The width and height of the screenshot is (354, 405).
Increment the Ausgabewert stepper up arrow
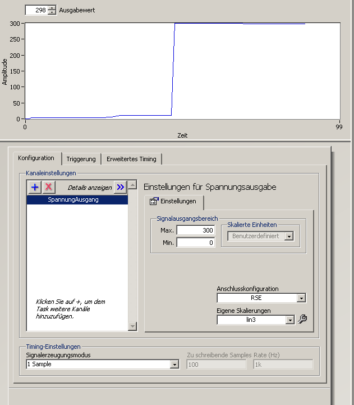(x=52, y=8)
